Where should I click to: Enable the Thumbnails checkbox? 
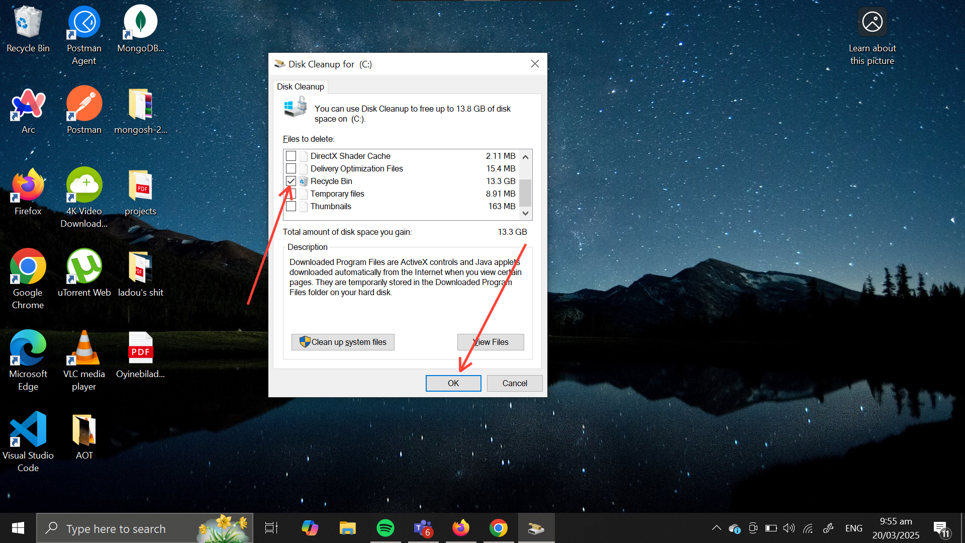291,206
